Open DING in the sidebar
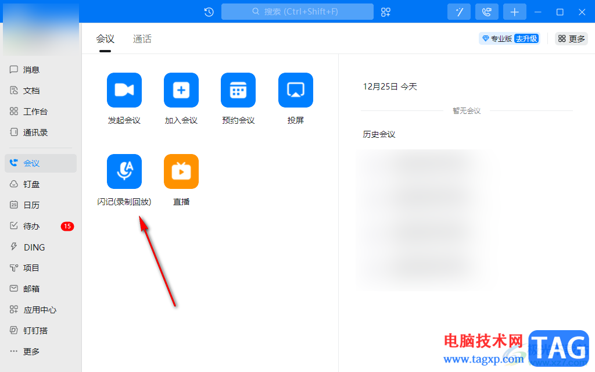 [x=41, y=247]
